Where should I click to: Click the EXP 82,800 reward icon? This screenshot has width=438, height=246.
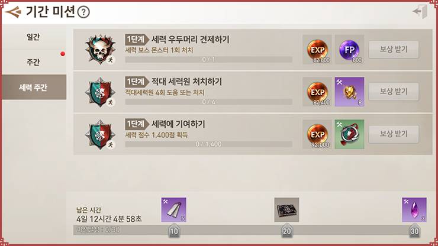(x=317, y=50)
